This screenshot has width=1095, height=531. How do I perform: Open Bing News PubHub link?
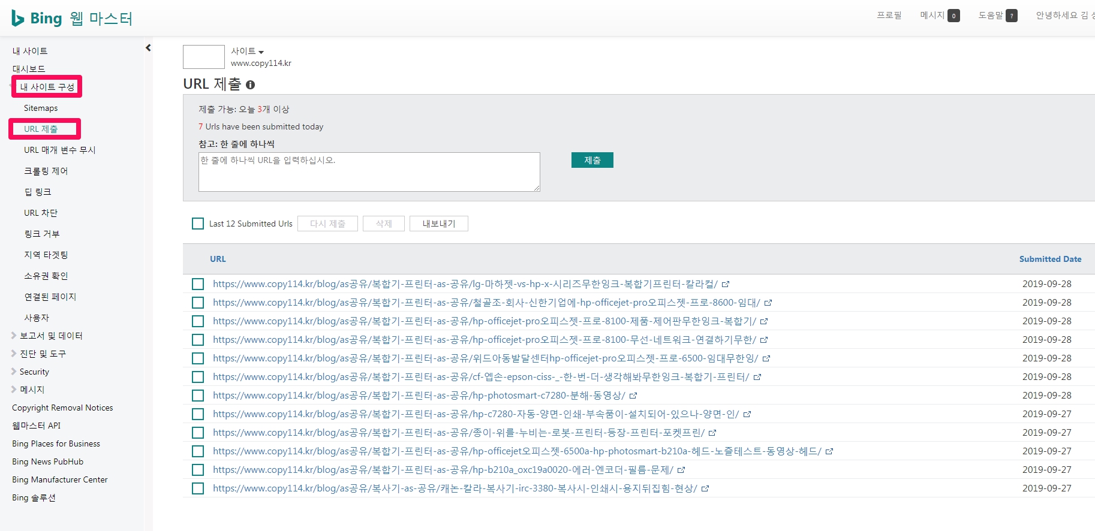pyautogui.click(x=47, y=461)
